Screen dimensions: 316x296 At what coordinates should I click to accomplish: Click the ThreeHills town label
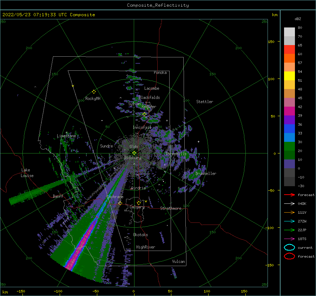[176, 154]
